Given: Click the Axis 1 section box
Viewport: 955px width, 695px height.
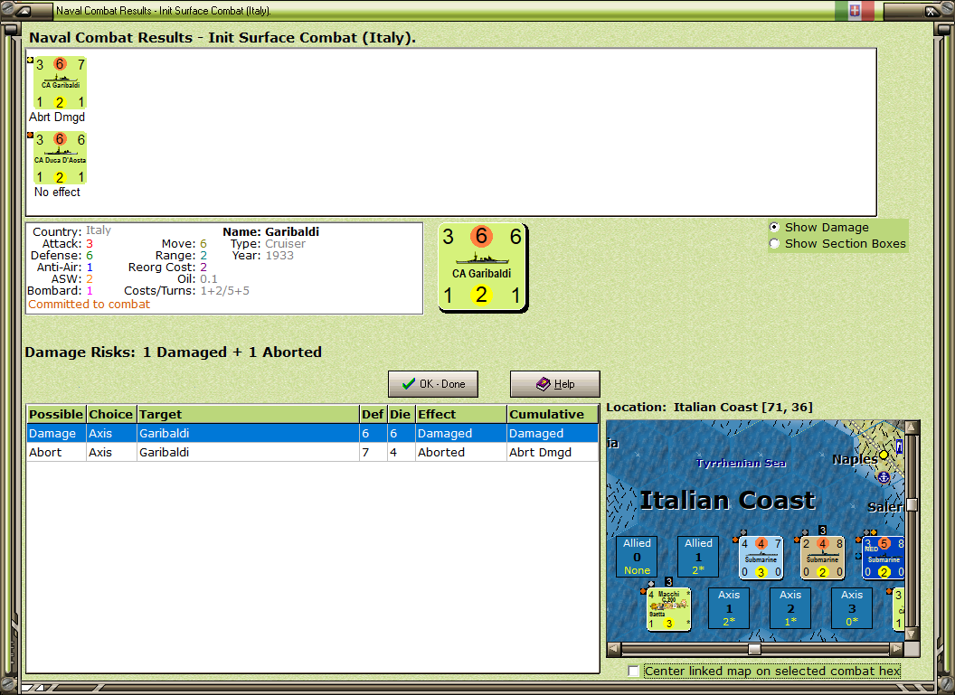Looking at the screenshot, I should pos(728,608).
